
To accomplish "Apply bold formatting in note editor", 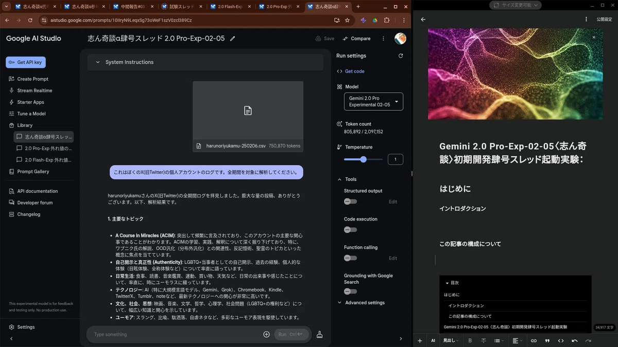I will click(x=470, y=340).
